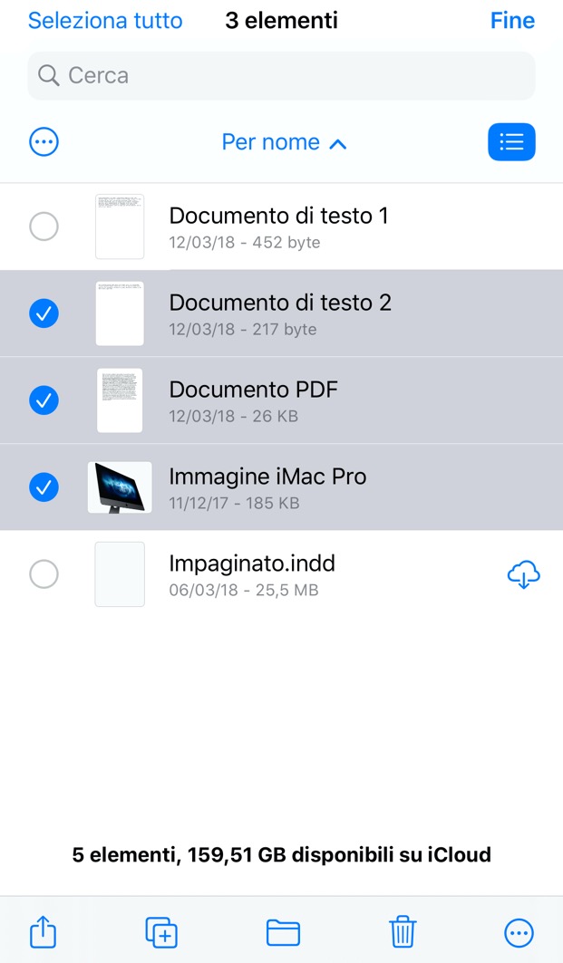Toggle the list view icon
Viewport: 563px width, 963px height.
pos(511,142)
